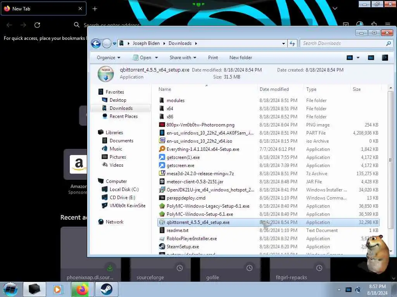
Task: Open the Organize menu
Action: coord(109,58)
